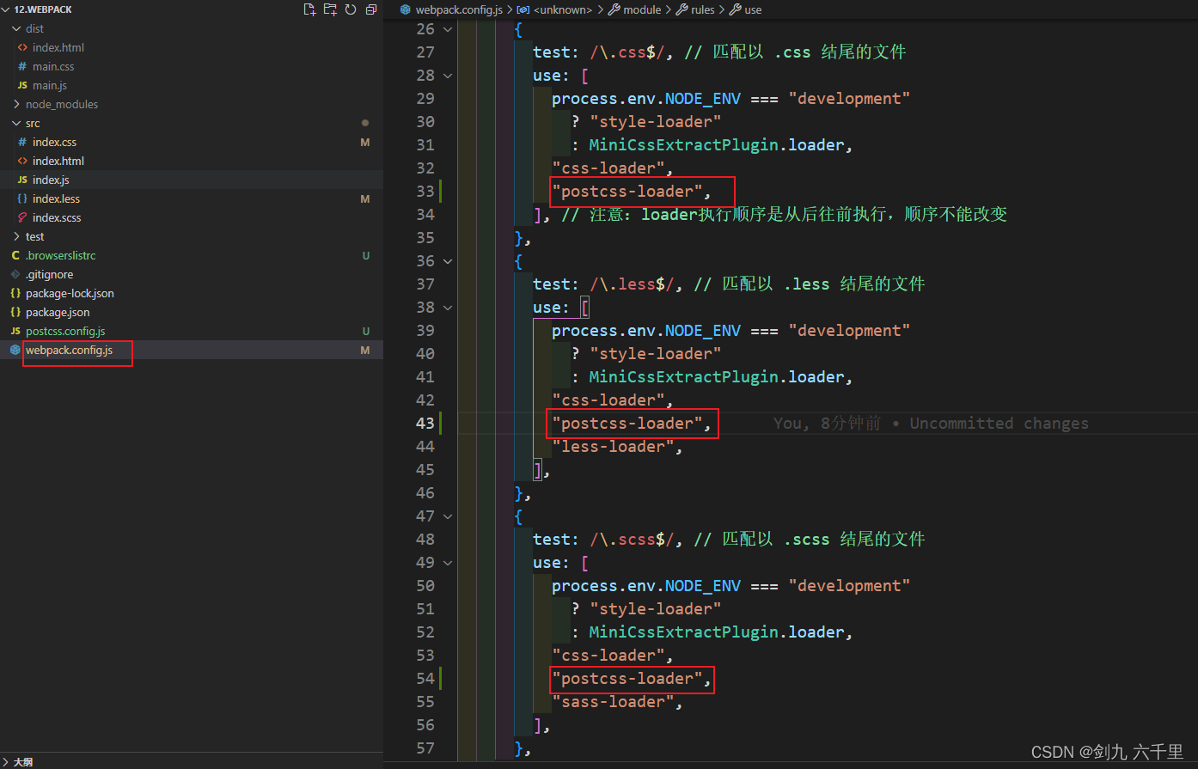1198x769 pixels.
Task: Click "css-loader" string on line 32
Action: click(x=608, y=168)
